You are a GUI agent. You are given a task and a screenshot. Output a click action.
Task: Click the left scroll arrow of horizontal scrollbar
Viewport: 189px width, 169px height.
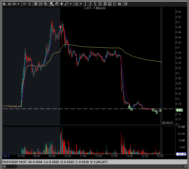4,167
